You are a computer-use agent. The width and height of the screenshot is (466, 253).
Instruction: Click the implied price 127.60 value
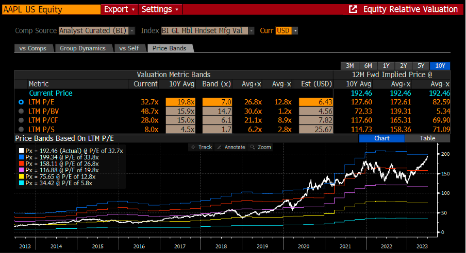point(361,102)
